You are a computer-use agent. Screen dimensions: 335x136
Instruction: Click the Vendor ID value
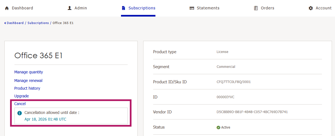pos(252,112)
